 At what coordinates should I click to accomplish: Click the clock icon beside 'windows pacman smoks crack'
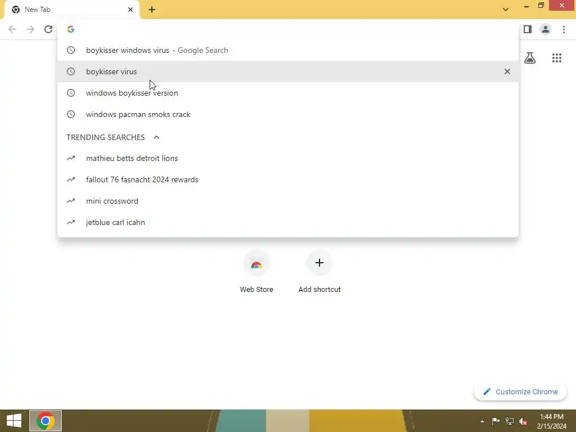(71, 114)
